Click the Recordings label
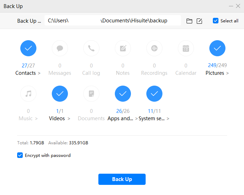 pyautogui.click(x=154, y=73)
